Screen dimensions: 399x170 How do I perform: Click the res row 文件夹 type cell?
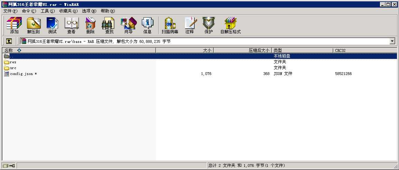click(280, 62)
